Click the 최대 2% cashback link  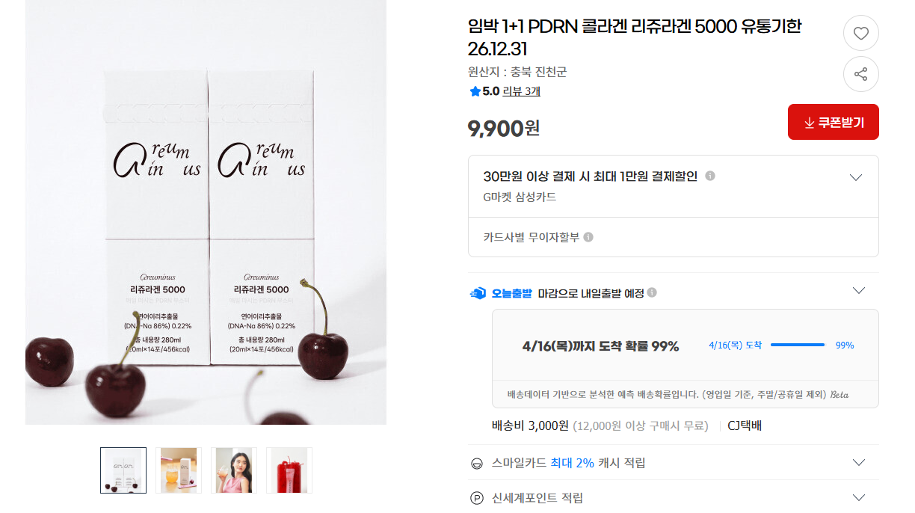click(572, 463)
